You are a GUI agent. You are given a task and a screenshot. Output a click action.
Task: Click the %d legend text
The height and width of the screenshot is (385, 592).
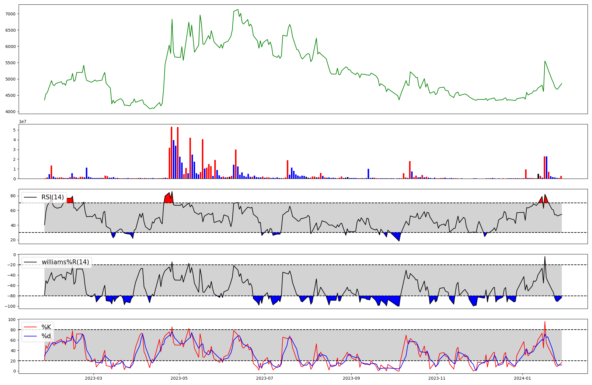click(x=46, y=336)
